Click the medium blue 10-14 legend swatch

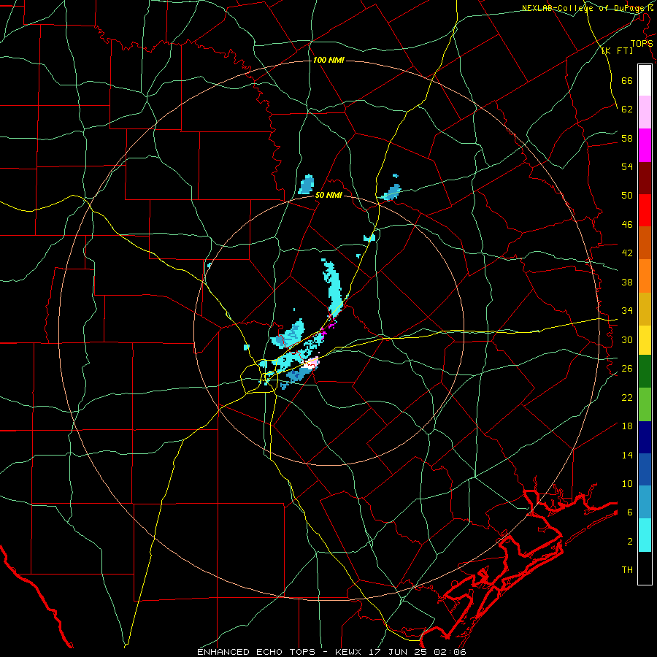pyautogui.click(x=645, y=469)
